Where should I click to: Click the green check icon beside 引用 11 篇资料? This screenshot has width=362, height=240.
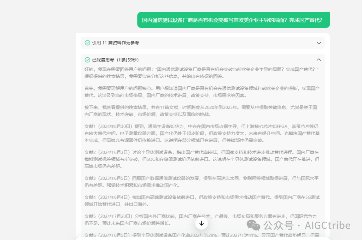point(87,43)
